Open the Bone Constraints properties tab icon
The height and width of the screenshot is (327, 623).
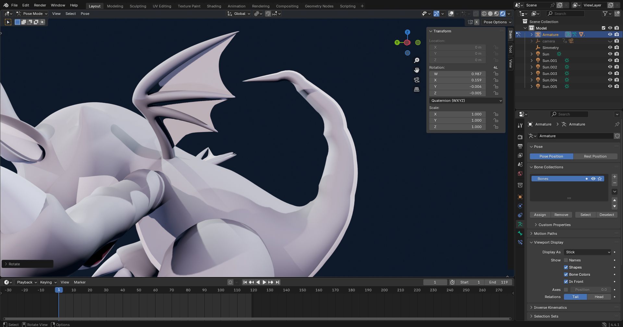(520, 242)
